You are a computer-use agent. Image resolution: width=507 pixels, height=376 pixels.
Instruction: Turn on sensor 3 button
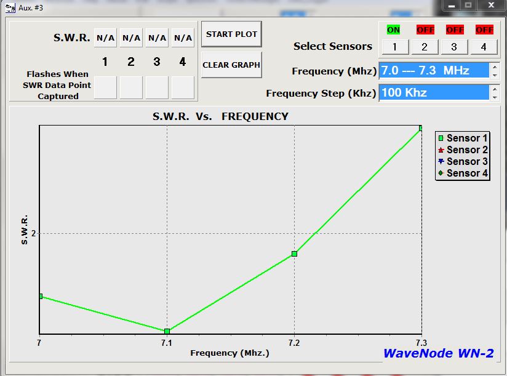[454, 47]
